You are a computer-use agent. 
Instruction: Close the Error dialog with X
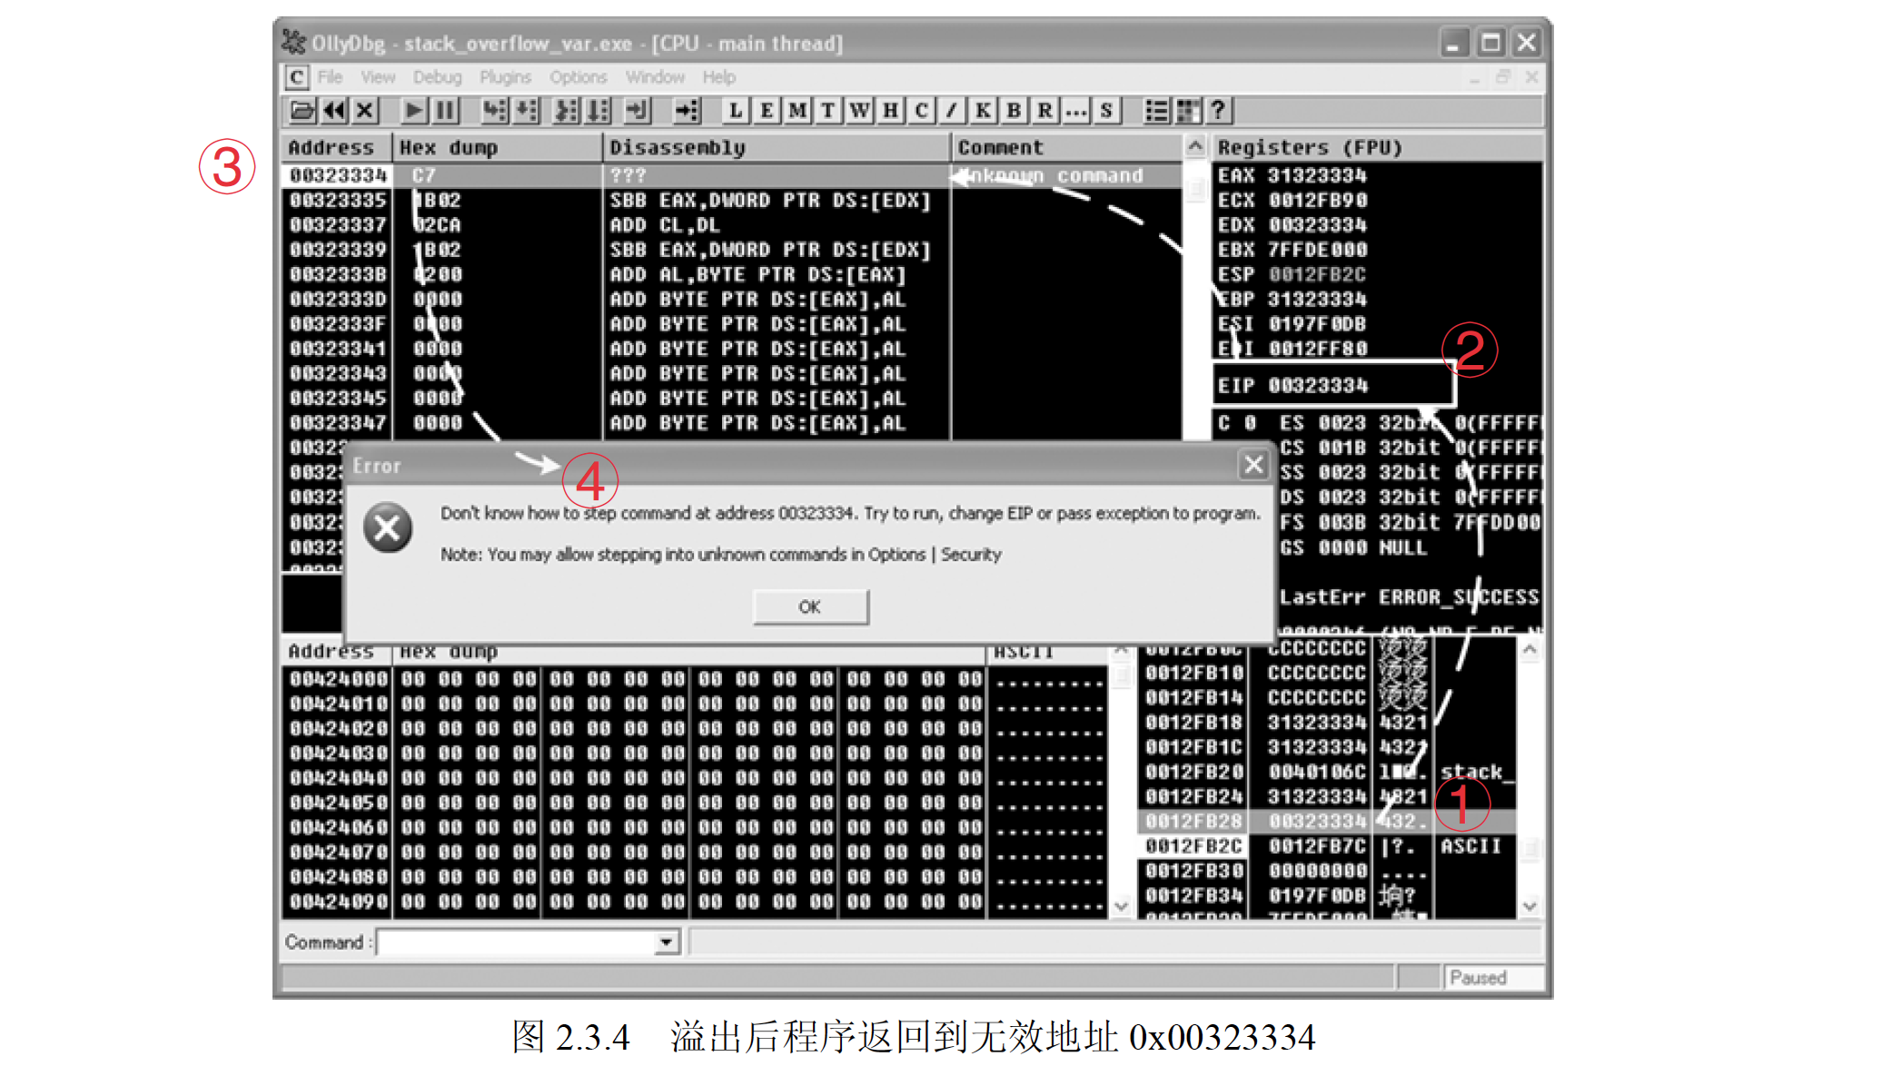pyautogui.click(x=1253, y=465)
